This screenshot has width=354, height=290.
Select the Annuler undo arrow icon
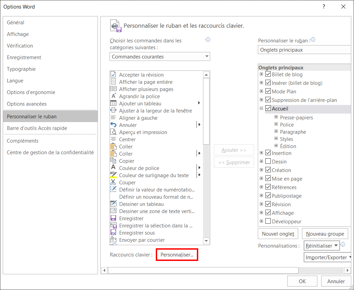pyautogui.click(x=113, y=125)
